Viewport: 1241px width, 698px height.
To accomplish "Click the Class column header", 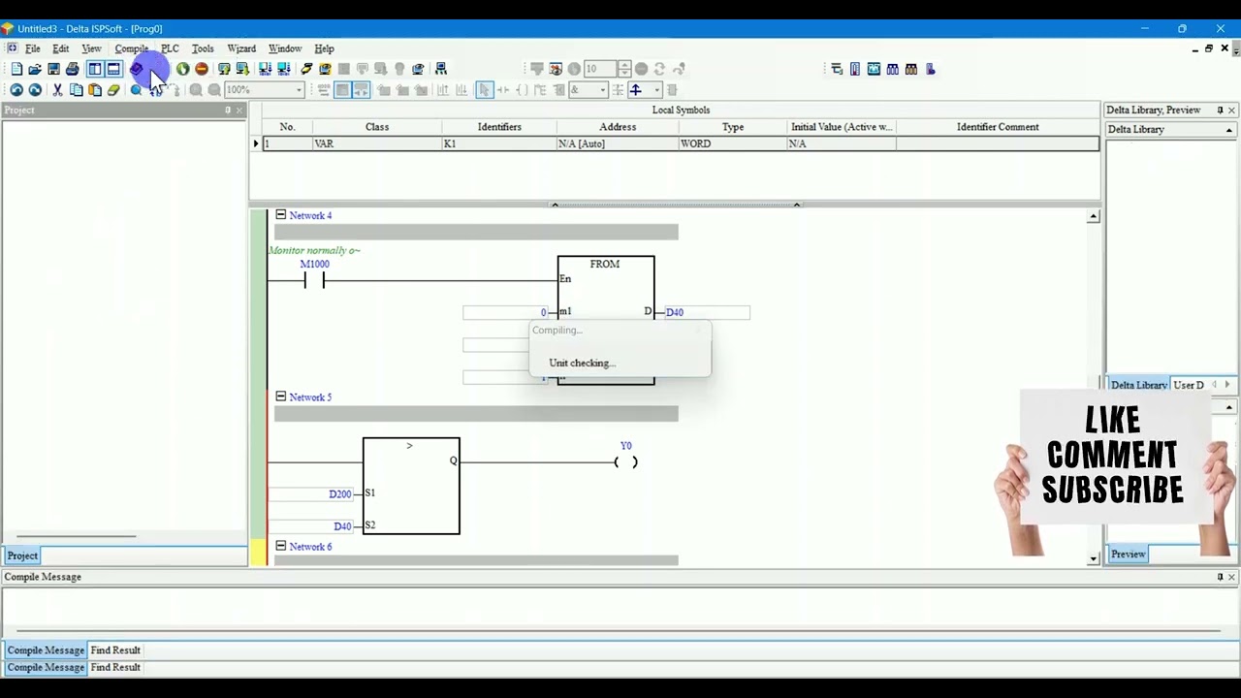I will coord(377,127).
